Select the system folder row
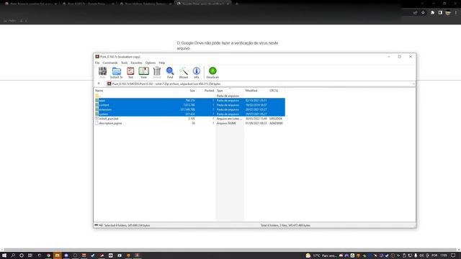 (189, 114)
